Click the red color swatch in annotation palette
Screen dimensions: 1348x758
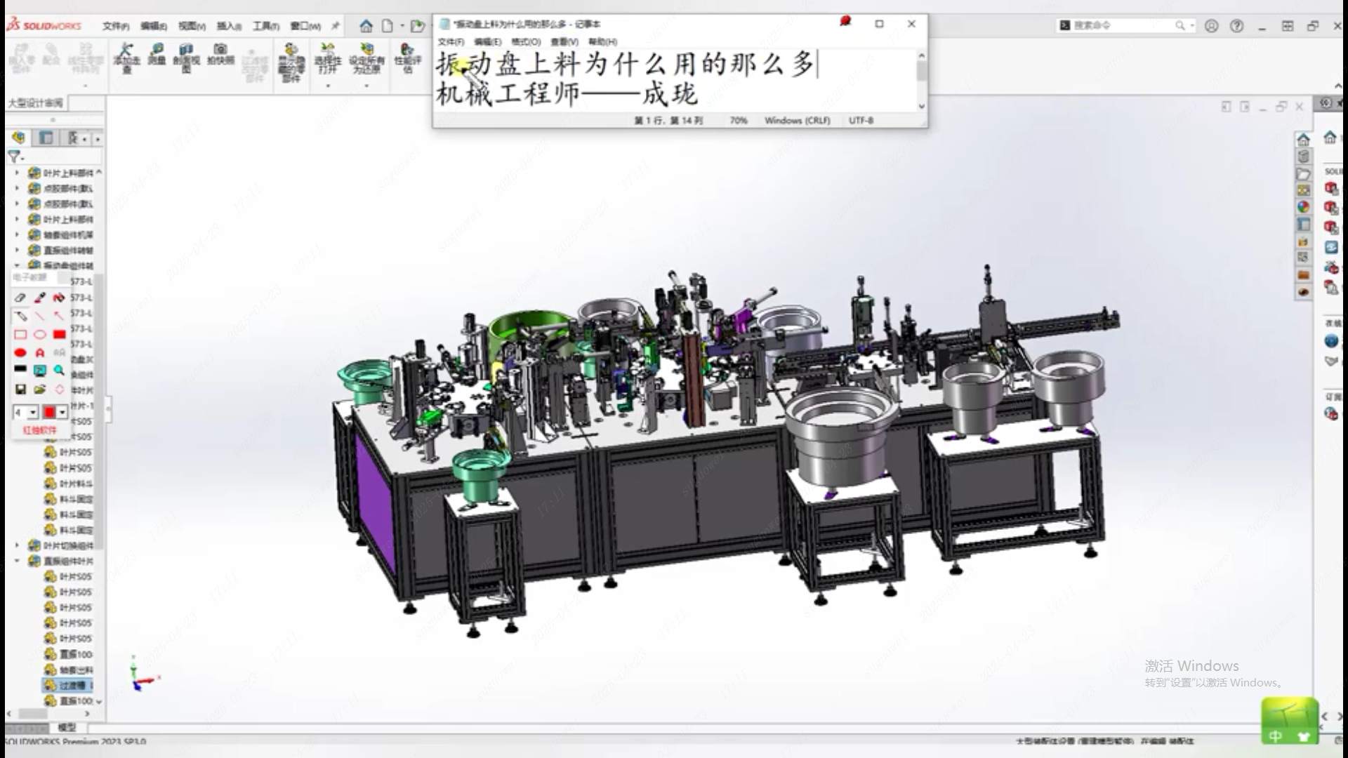click(x=50, y=412)
